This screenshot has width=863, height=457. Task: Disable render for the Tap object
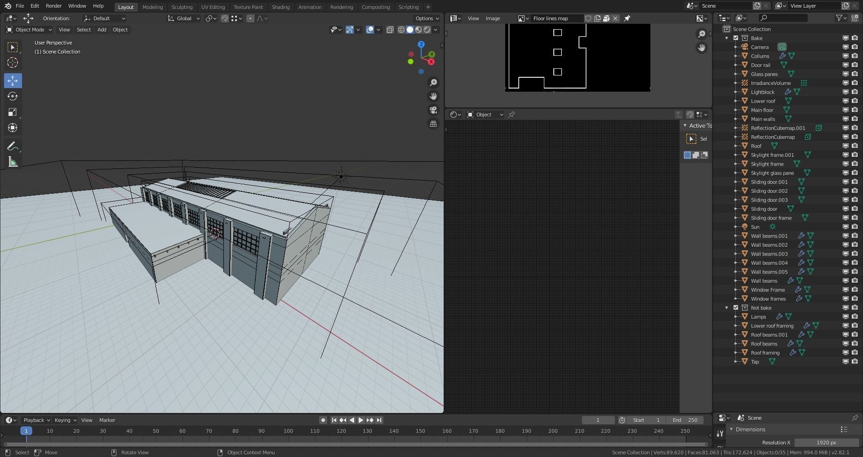[854, 362]
